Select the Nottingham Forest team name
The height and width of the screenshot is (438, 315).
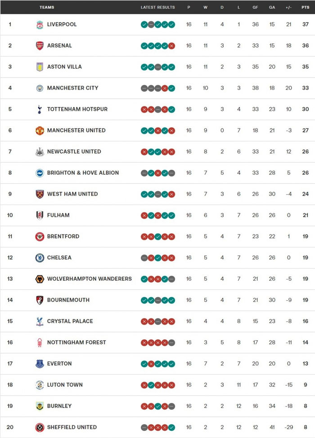pos(76,342)
